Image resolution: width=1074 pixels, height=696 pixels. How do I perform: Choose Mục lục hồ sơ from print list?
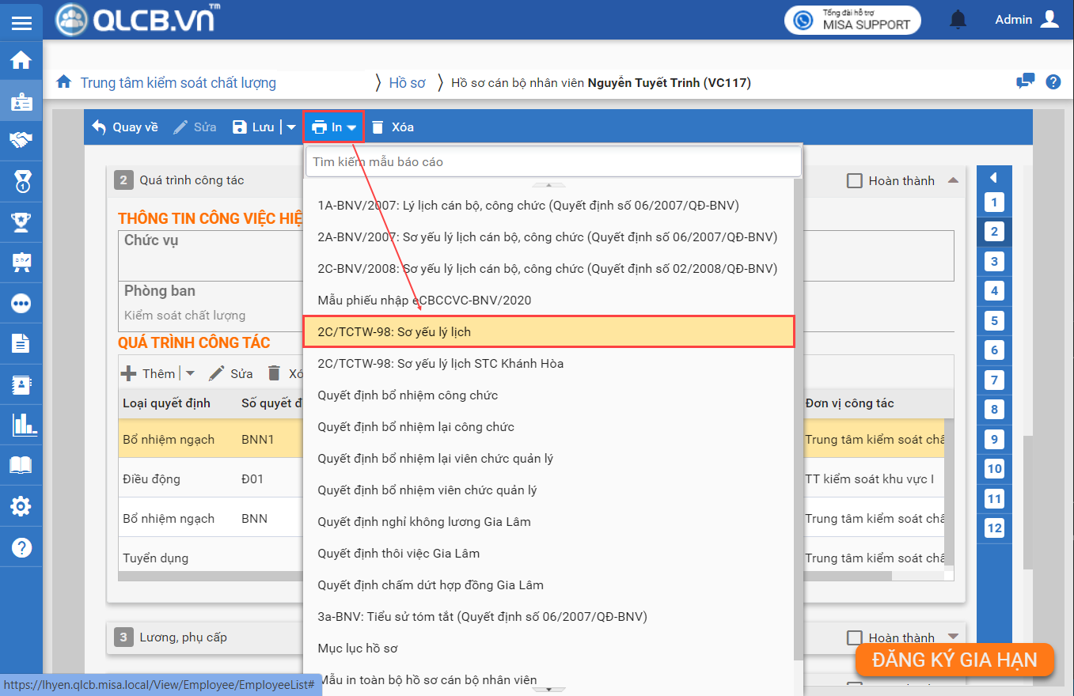point(357,649)
